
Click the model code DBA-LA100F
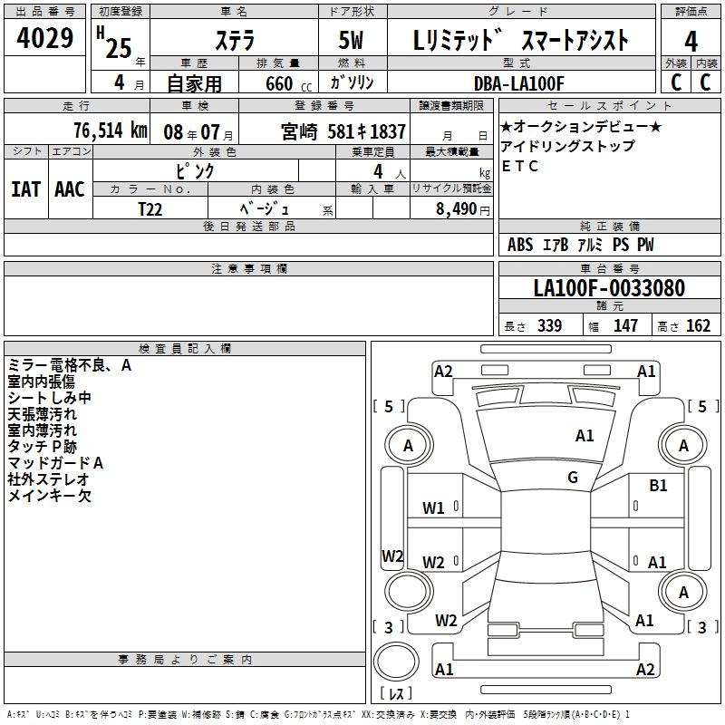[x=519, y=83]
